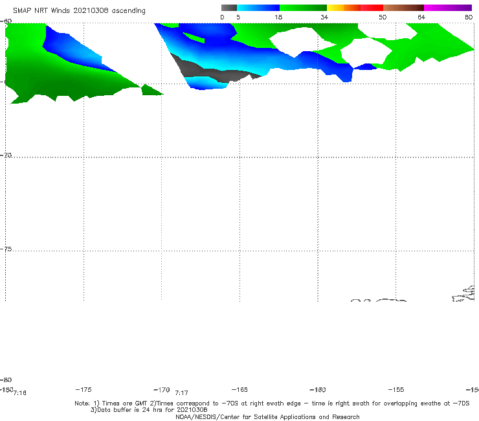Click the latitude label '-75'

6,249
